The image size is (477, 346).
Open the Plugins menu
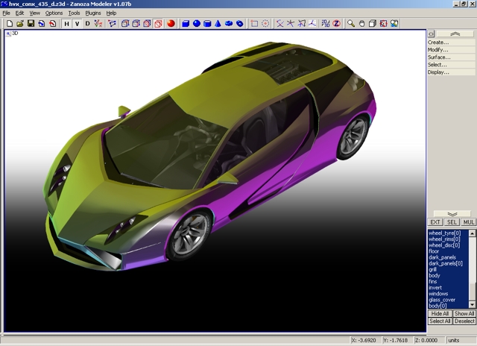93,13
